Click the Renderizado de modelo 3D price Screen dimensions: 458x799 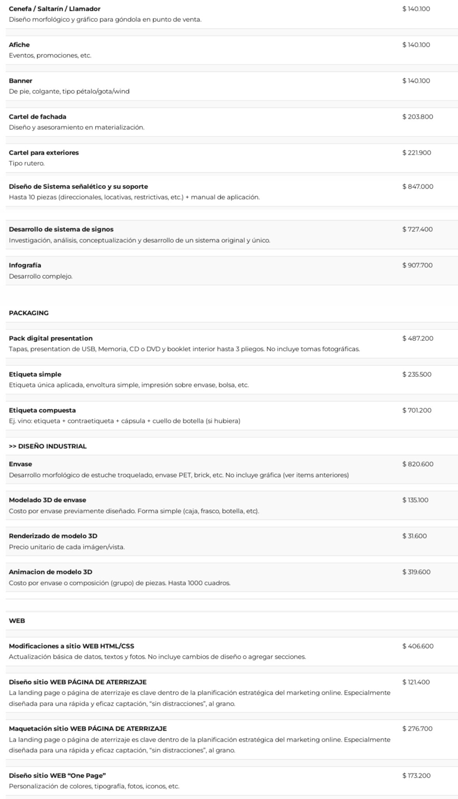[414, 536]
